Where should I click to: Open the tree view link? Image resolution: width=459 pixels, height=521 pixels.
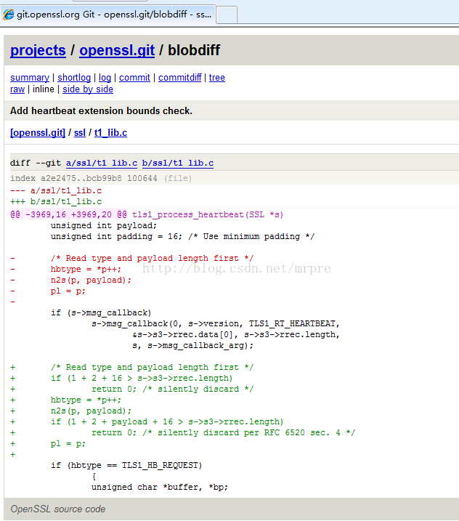tap(217, 78)
